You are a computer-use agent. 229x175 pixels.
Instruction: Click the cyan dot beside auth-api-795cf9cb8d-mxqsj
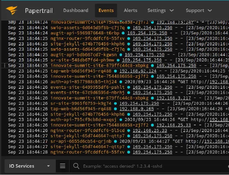[121, 120]
